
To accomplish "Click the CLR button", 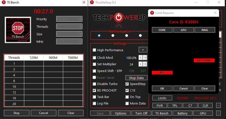I will (205, 105).
